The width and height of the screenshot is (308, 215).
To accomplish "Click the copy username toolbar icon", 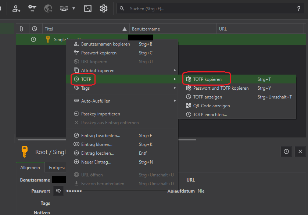I will [17, 8].
